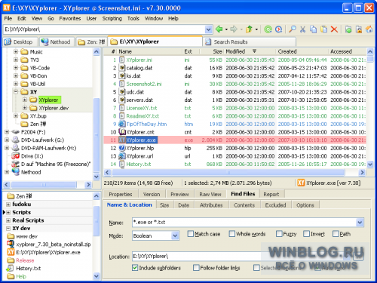The image size is (377, 283).
Task: Click the green Hotlist icon in the toolbar
Action: click(x=268, y=29)
